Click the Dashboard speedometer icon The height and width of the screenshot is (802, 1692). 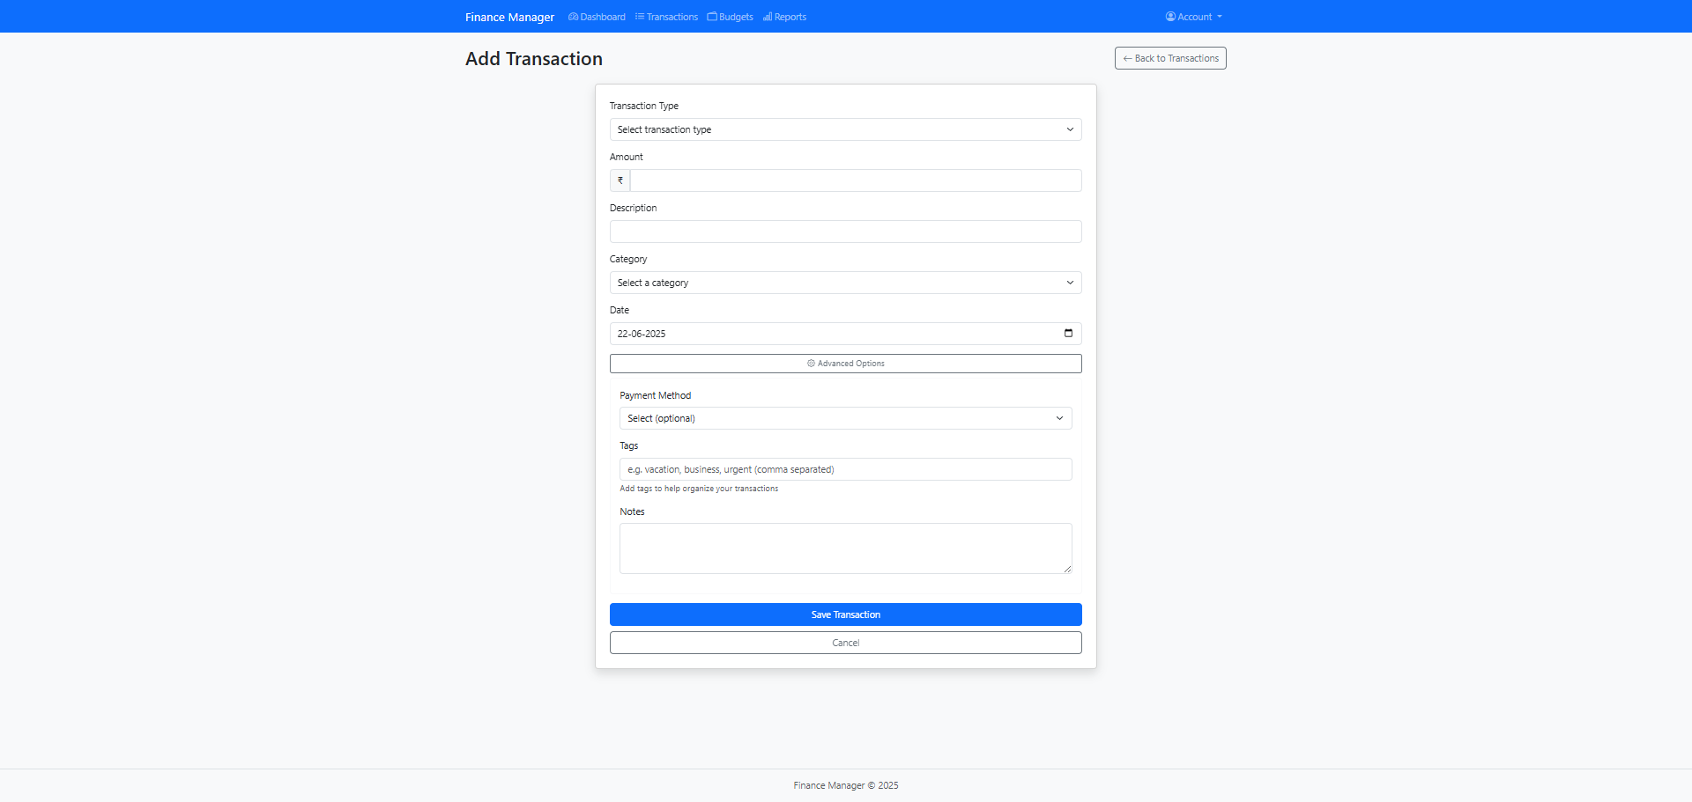click(573, 17)
